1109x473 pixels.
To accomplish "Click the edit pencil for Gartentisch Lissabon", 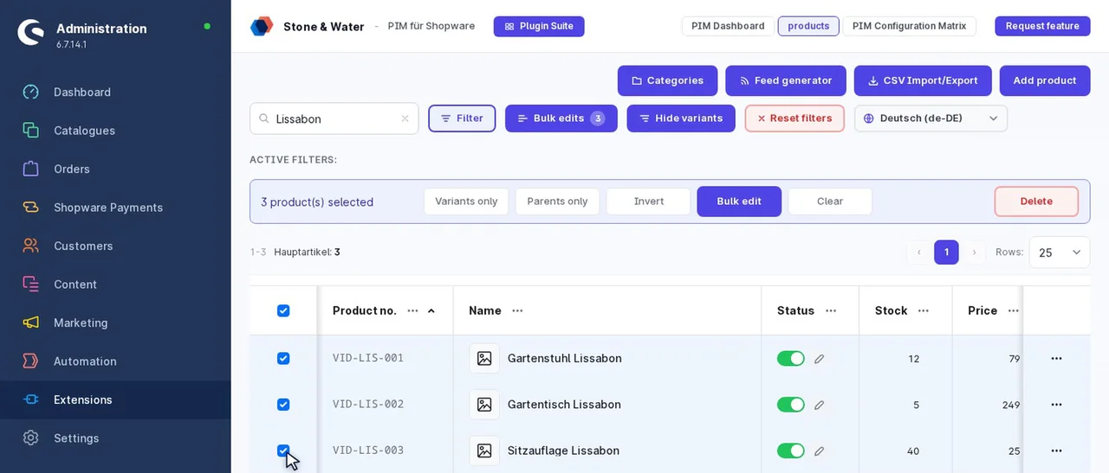I will pyautogui.click(x=820, y=405).
